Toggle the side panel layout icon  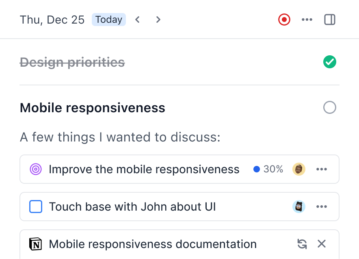pyautogui.click(x=330, y=20)
